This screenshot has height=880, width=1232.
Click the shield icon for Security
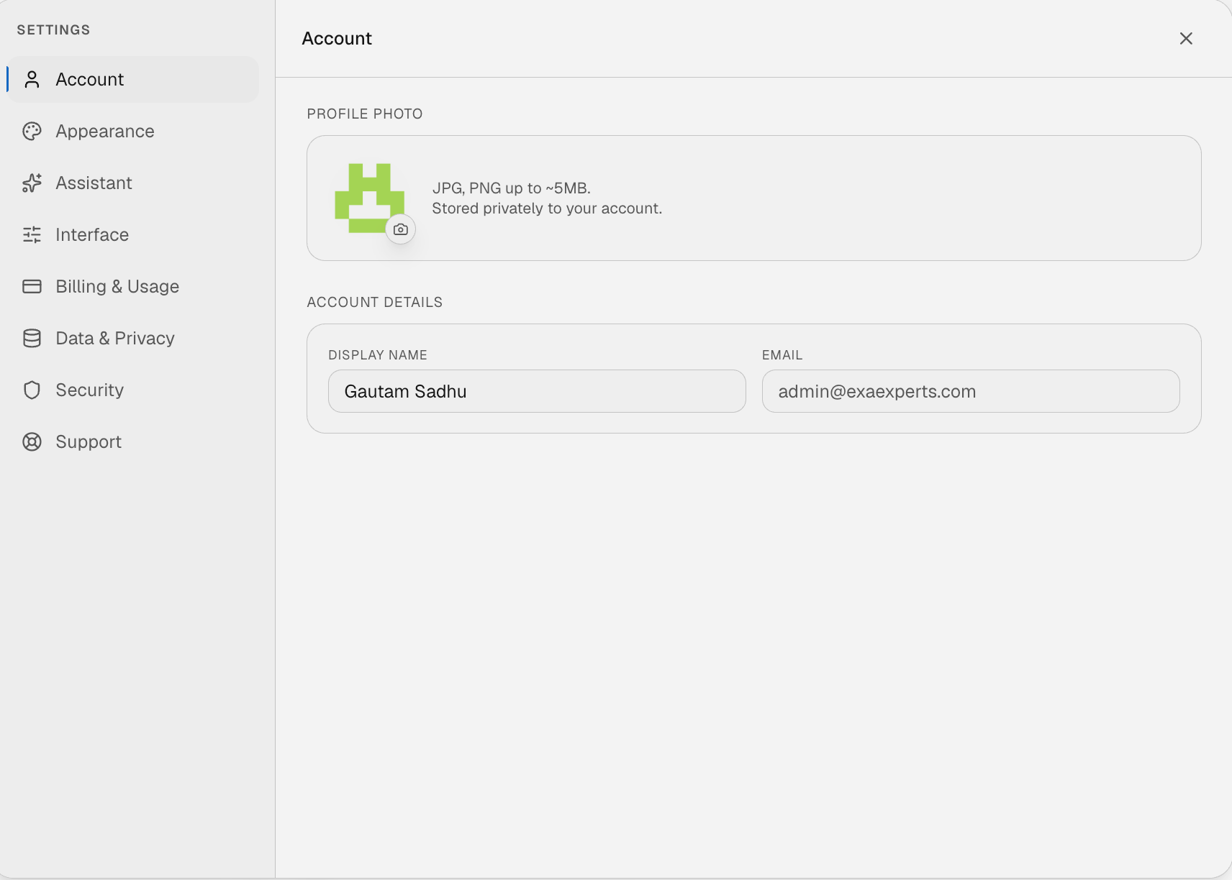[32, 390]
